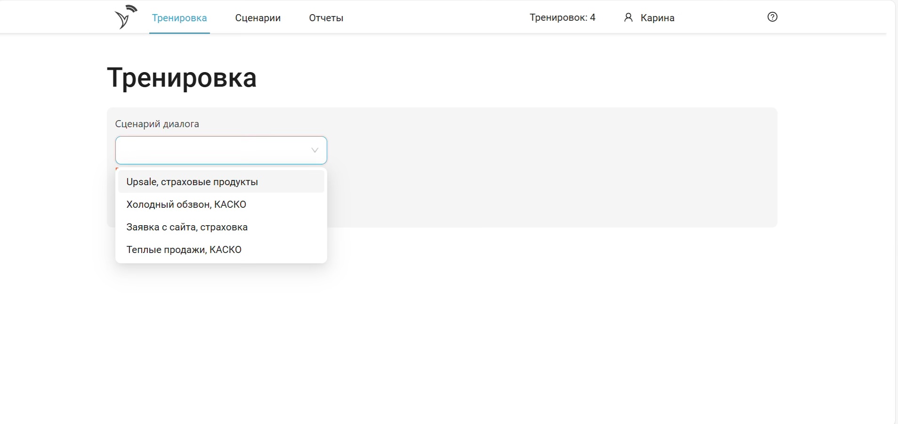Screen dimensions: 898x424
Task: Go to the Отчеты tab
Action: tap(326, 18)
